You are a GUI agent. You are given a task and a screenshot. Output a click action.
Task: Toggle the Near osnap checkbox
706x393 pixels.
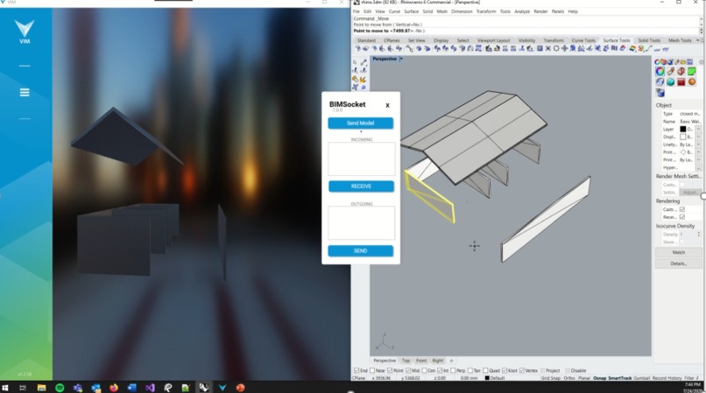(x=372, y=370)
